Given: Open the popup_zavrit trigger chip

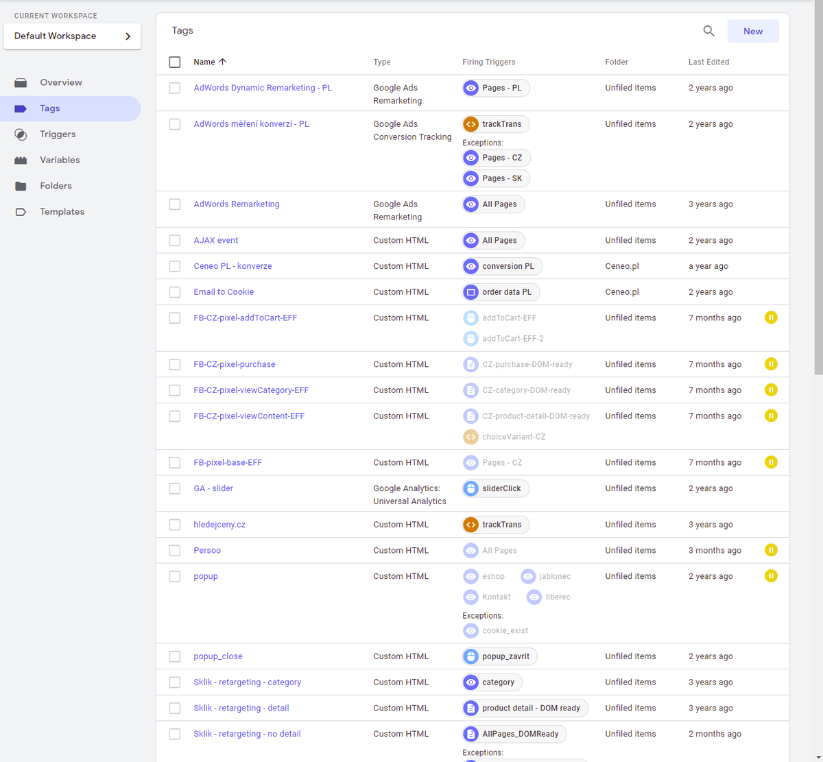Looking at the screenshot, I should coord(500,656).
